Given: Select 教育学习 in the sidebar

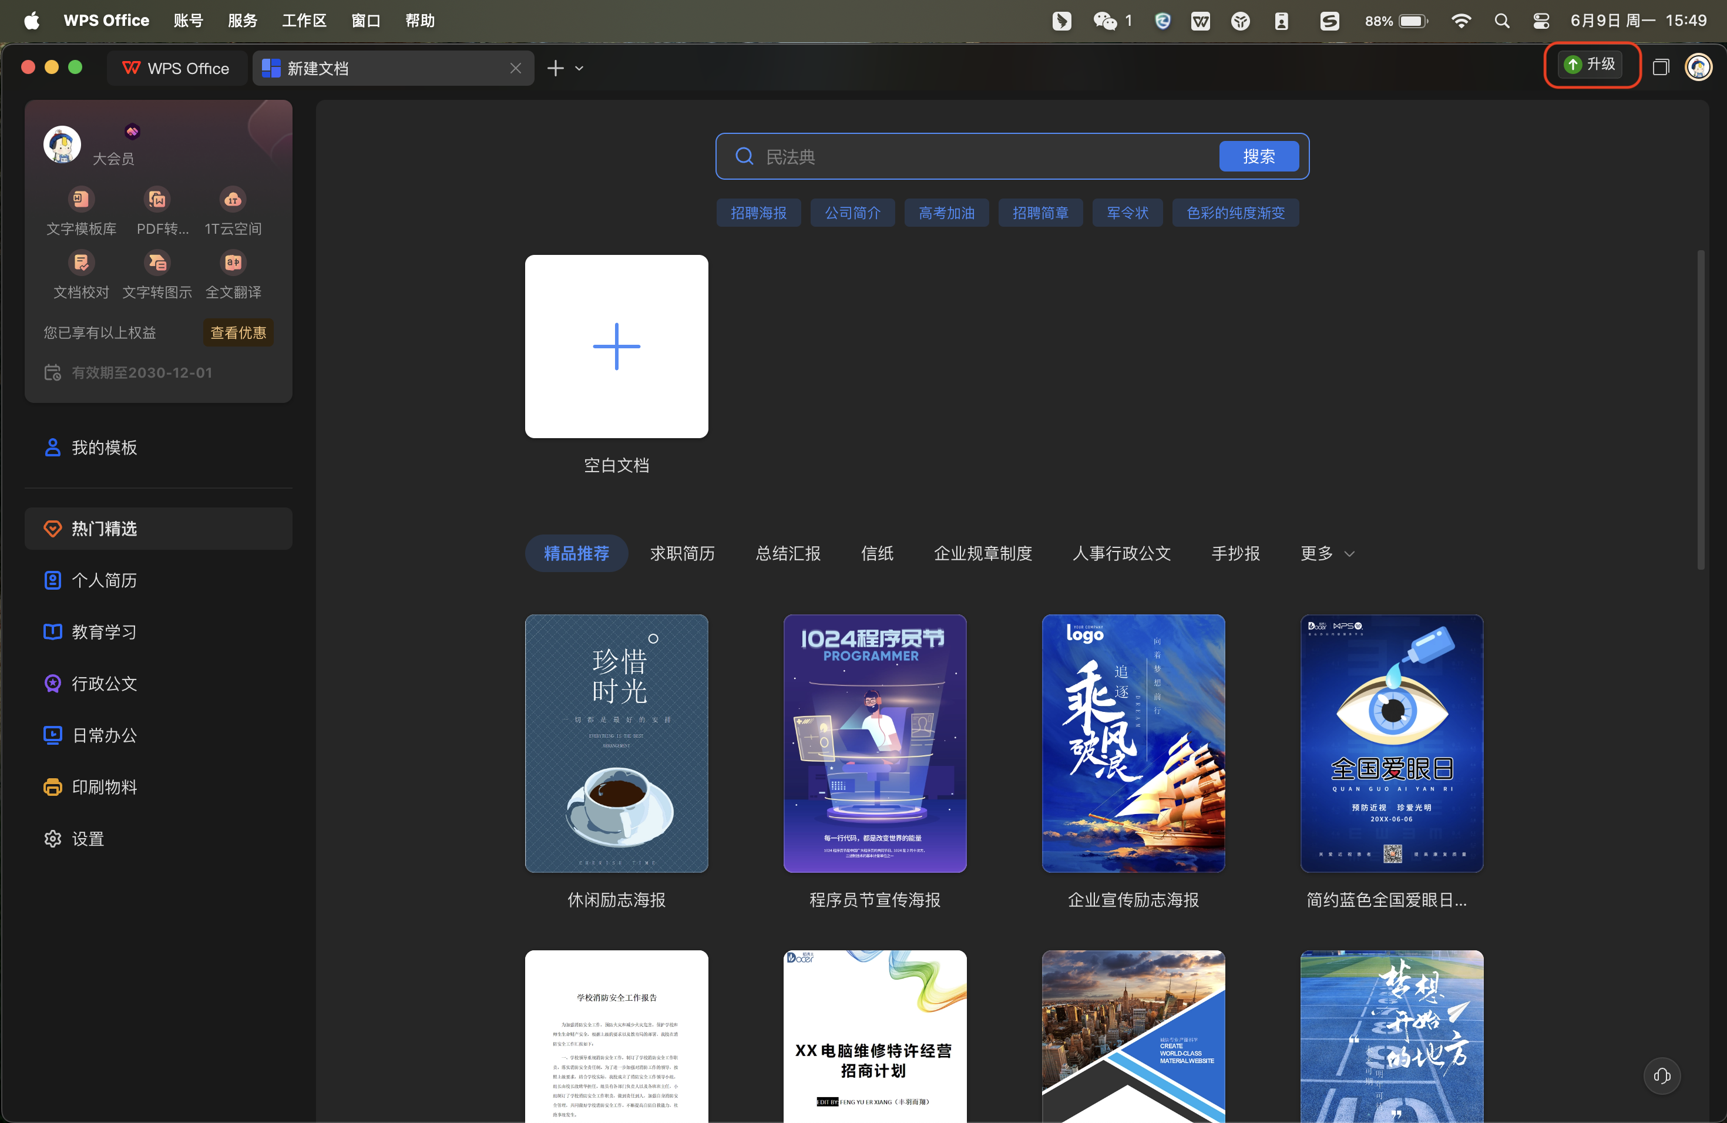Looking at the screenshot, I should tap(158, 632).
